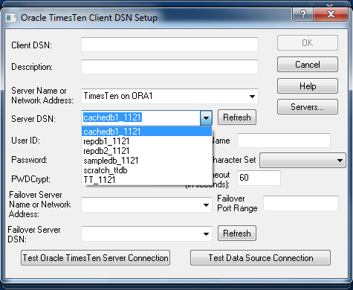
Task: Click the timeout field showing 60
Action: click(x=259, y=178)
